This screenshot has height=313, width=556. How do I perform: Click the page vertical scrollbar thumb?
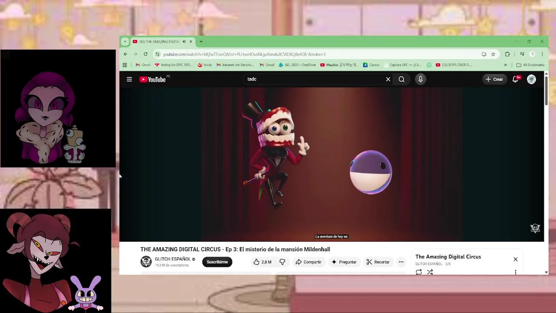[546, 91]
